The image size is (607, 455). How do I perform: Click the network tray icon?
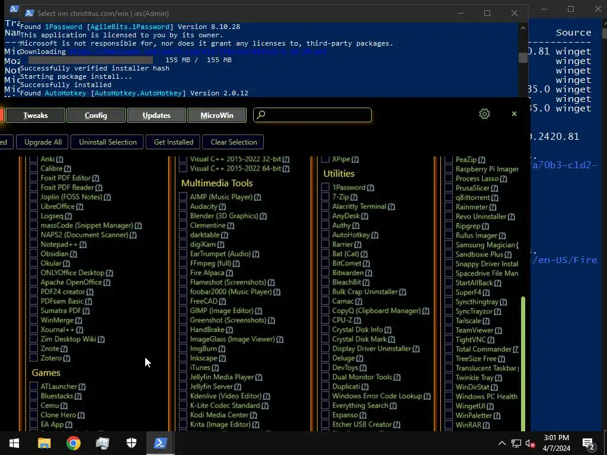pos(516,443)
